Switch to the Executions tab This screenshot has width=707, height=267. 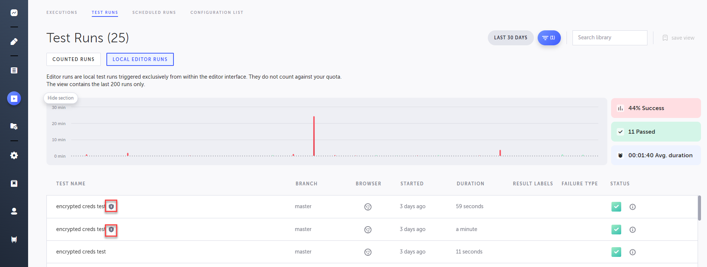click(62, 12)
